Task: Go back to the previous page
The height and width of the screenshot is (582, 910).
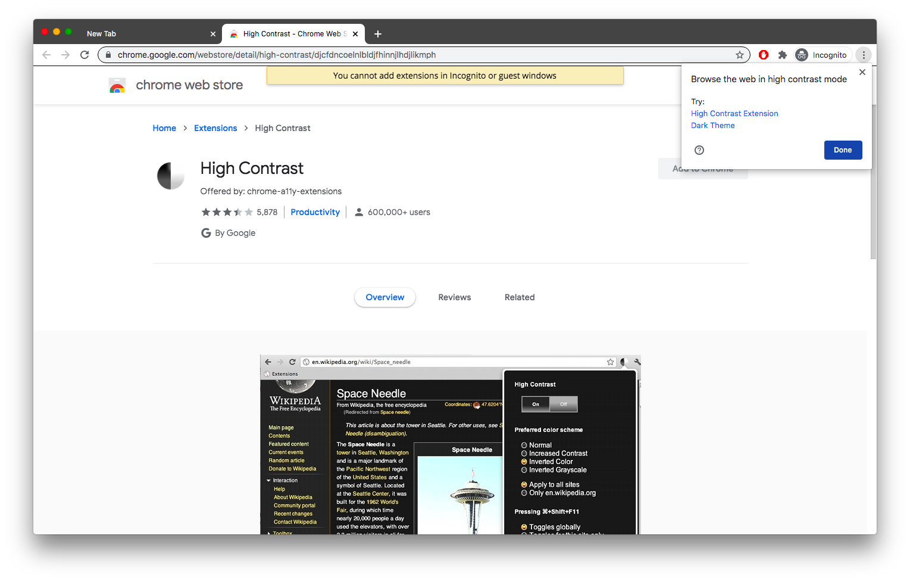Action: click(x=46, y=55)
